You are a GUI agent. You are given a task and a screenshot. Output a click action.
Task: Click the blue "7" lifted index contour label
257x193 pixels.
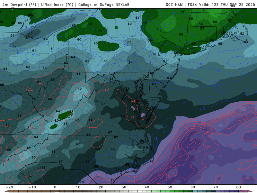(x=191, y=34)
